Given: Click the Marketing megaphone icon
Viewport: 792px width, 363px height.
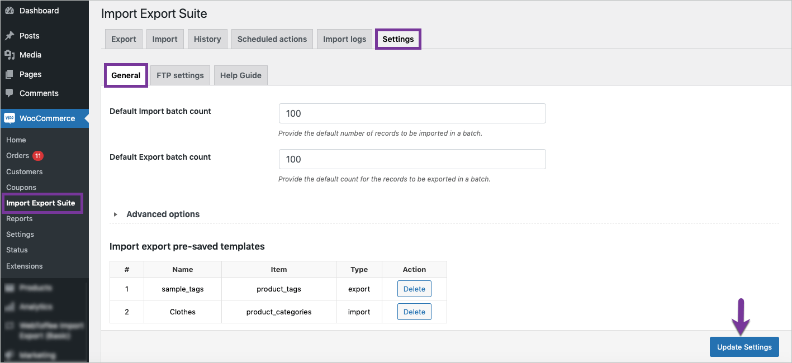Looking at the screenshot, I should tap(11, 355).
